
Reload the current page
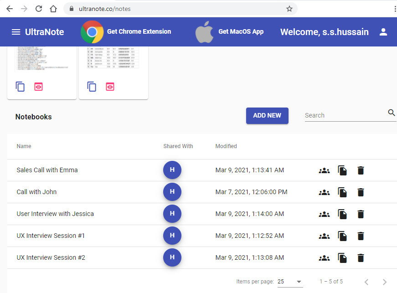[39, 9]
